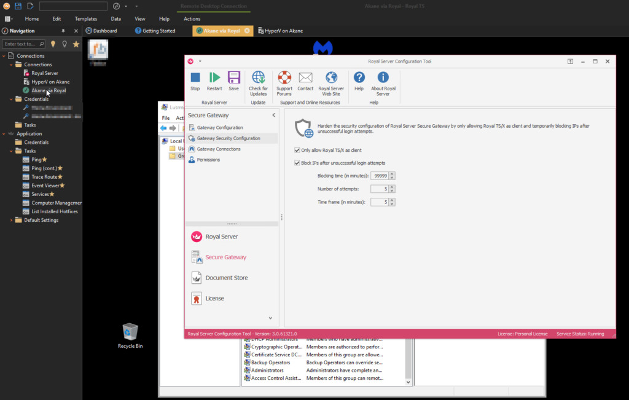Image resolution: width=629 pixels, height=400 pixels.
Task: Open the configuration tool quick access dropdown
Action: [x=200, y=61]
